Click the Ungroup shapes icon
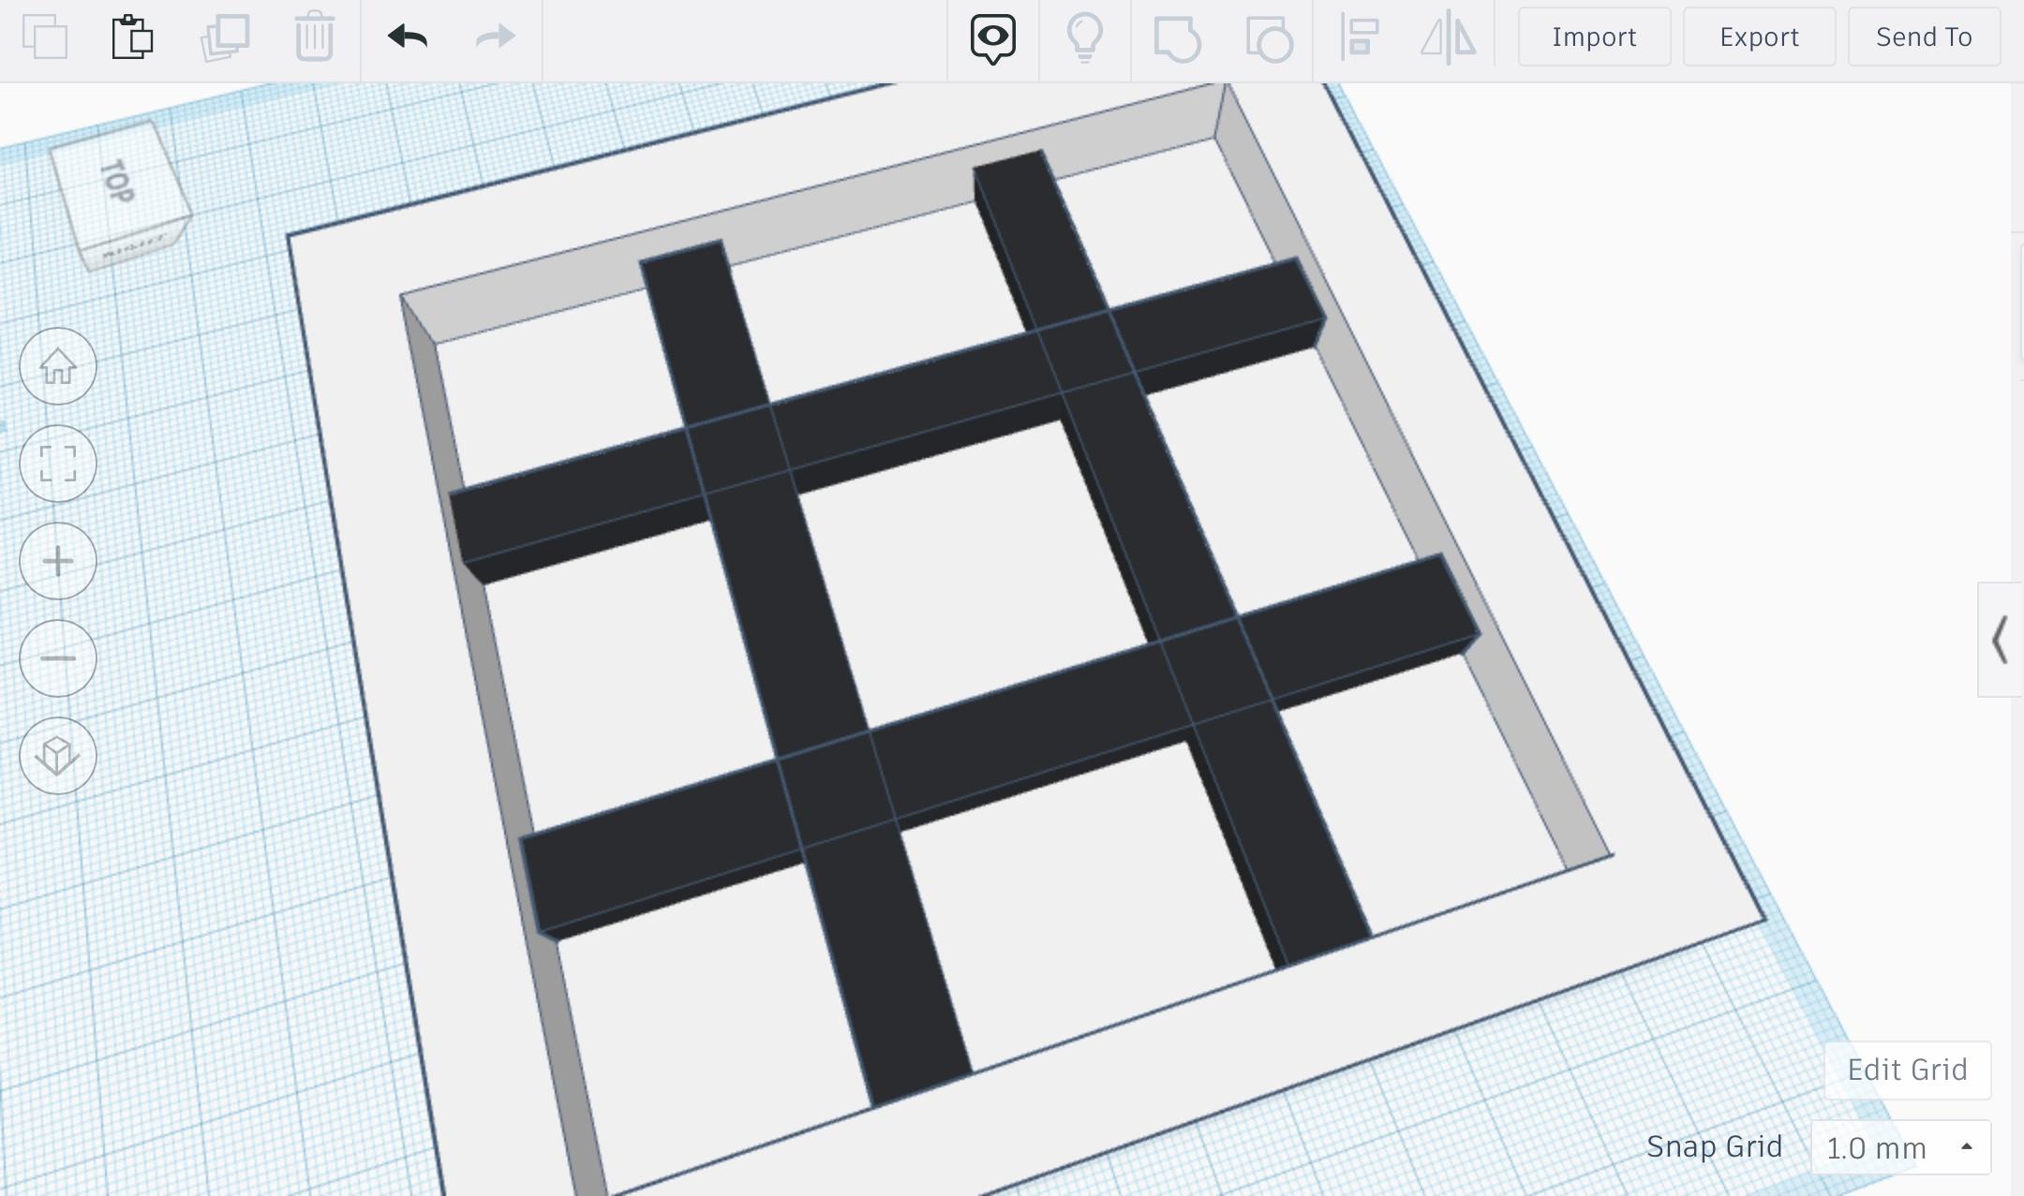 pyautogui.click(x=1269, y=39)
